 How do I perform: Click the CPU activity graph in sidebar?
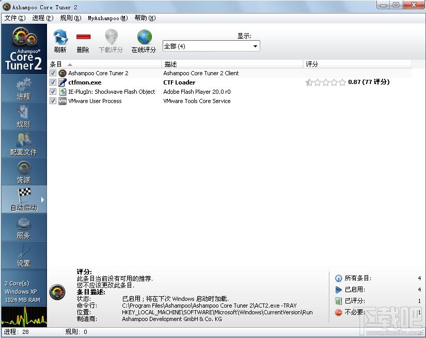click(x=24, y=316)
